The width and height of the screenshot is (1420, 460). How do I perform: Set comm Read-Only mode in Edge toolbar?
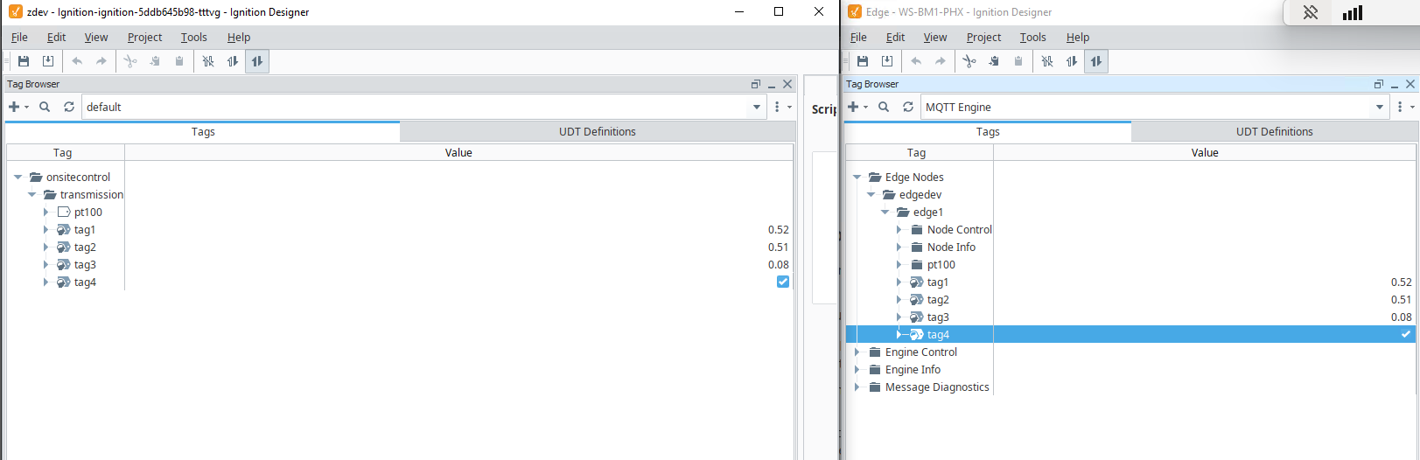[1072, 61]
